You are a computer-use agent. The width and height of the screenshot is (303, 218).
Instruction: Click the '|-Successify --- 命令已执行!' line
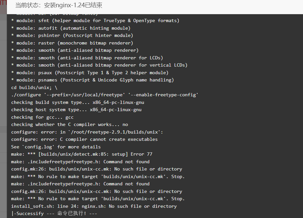click(x=54, y=214)
